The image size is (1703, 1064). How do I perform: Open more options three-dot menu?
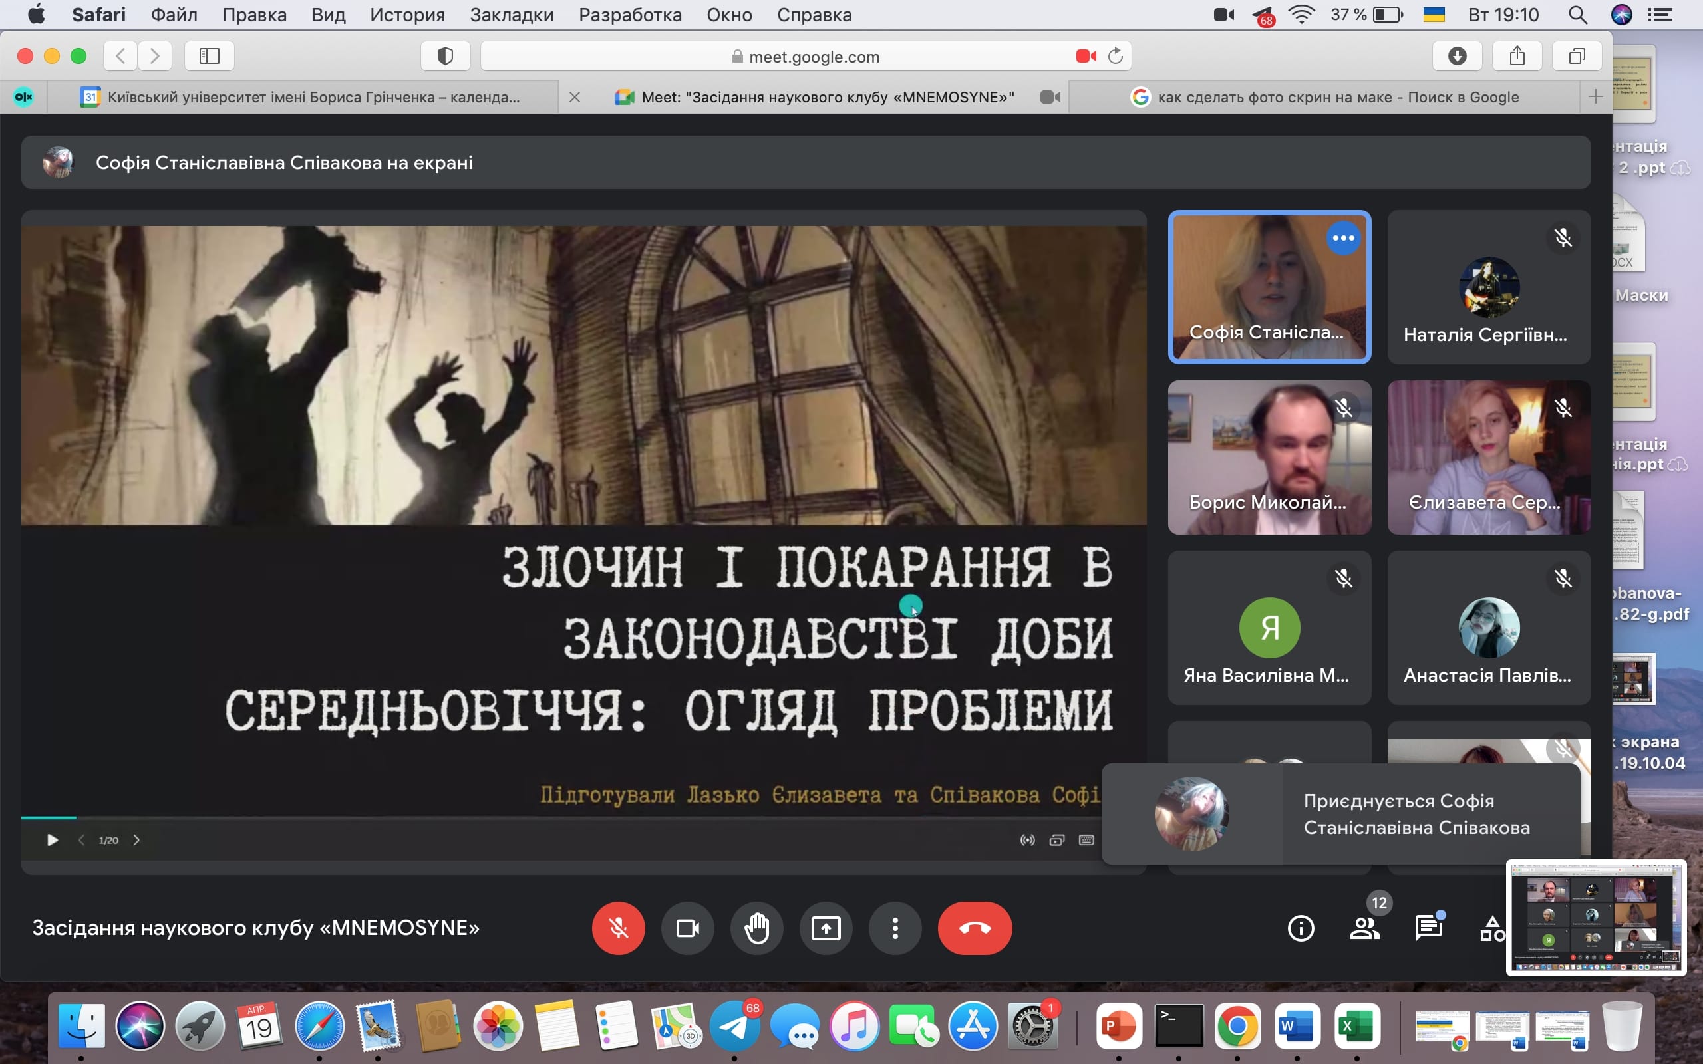pyautogui.click(x=895, y=928)
